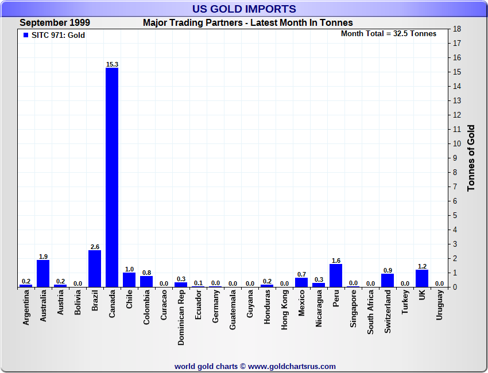Click the blue SITC 971 Gold legend swatch
The image size is (488, 373).
click(x=25, y=35)
